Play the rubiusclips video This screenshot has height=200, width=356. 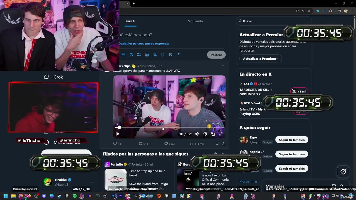pos(118,134)
